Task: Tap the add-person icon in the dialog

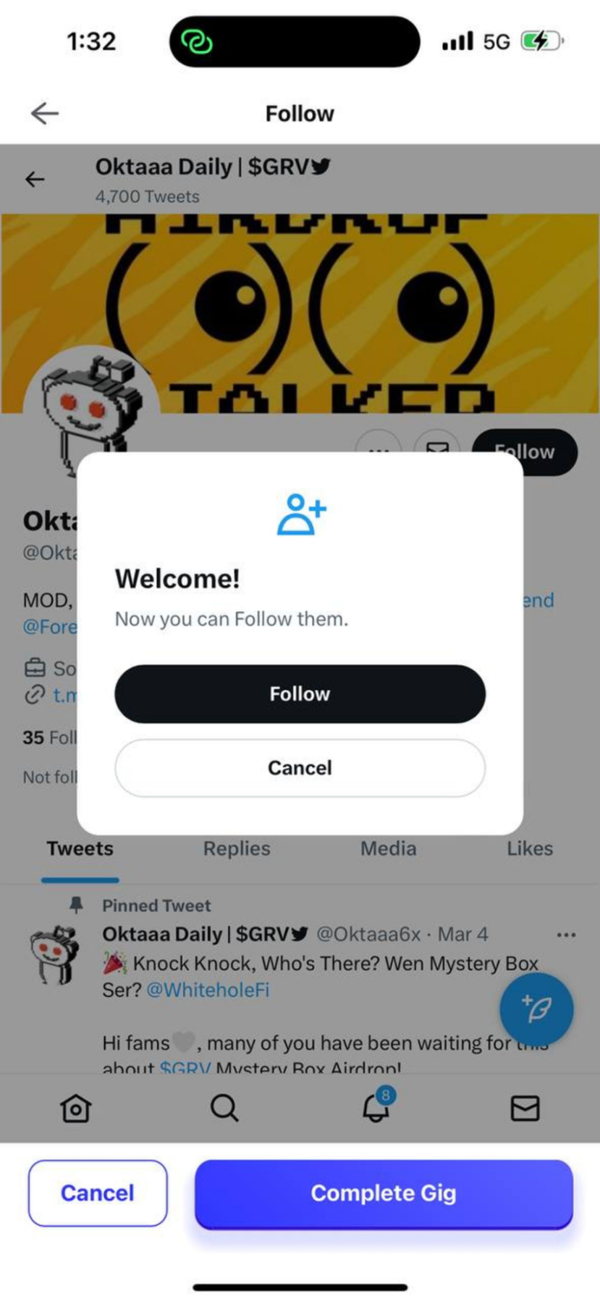Action: [301, 514]
